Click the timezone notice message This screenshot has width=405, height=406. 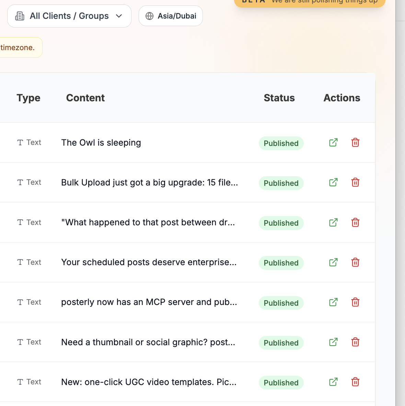(17, 47)
